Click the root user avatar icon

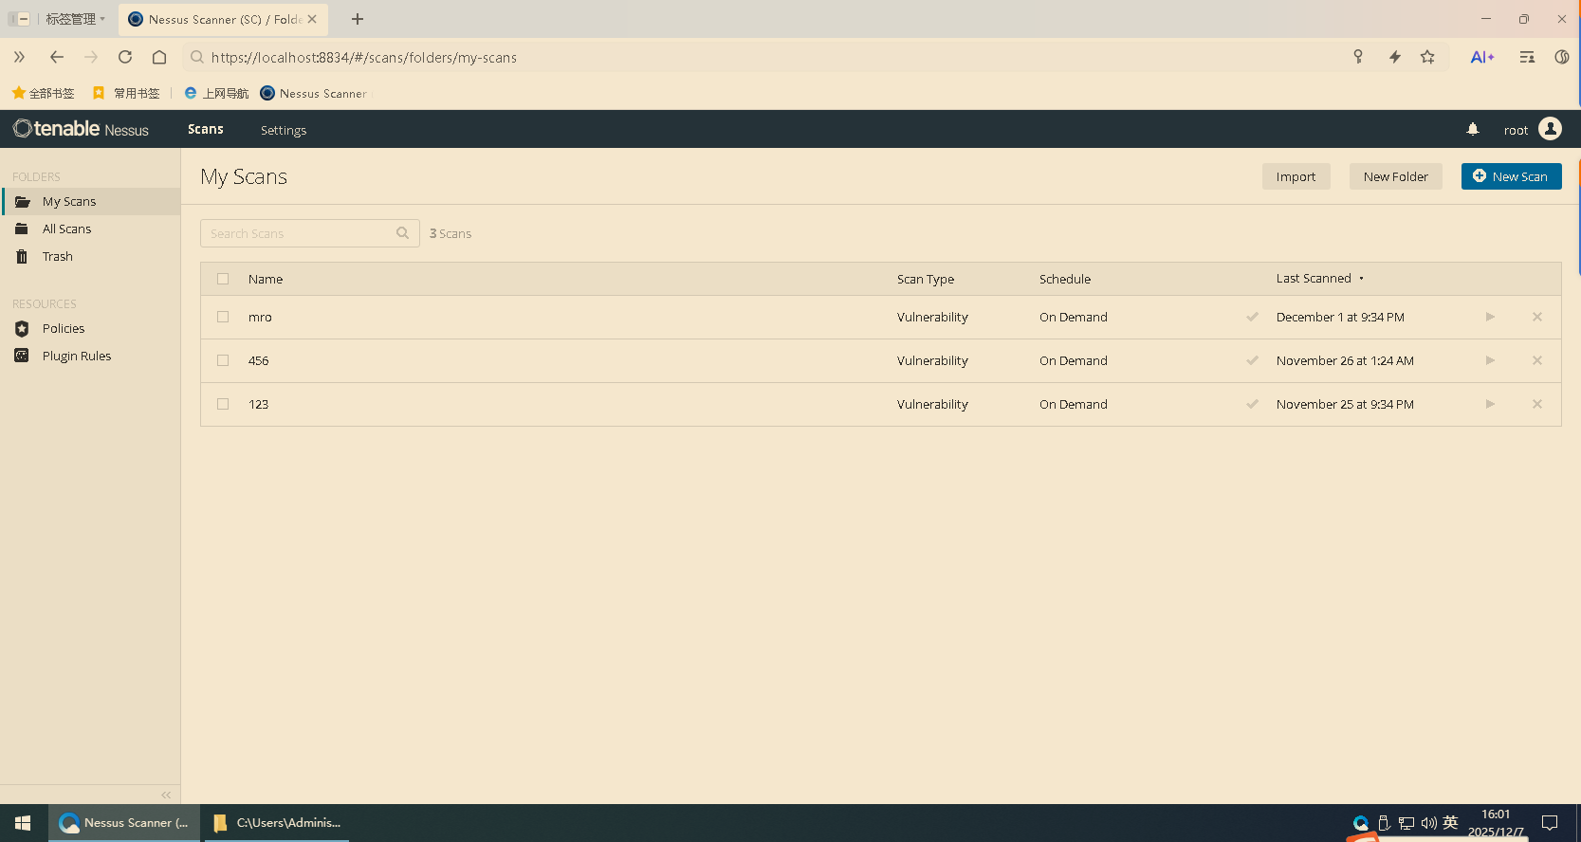[x=1550, y=129]
